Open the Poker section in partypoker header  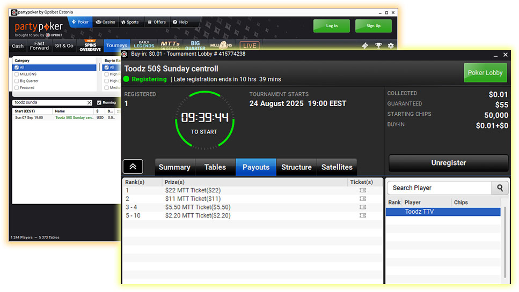[x=80, y=22]
